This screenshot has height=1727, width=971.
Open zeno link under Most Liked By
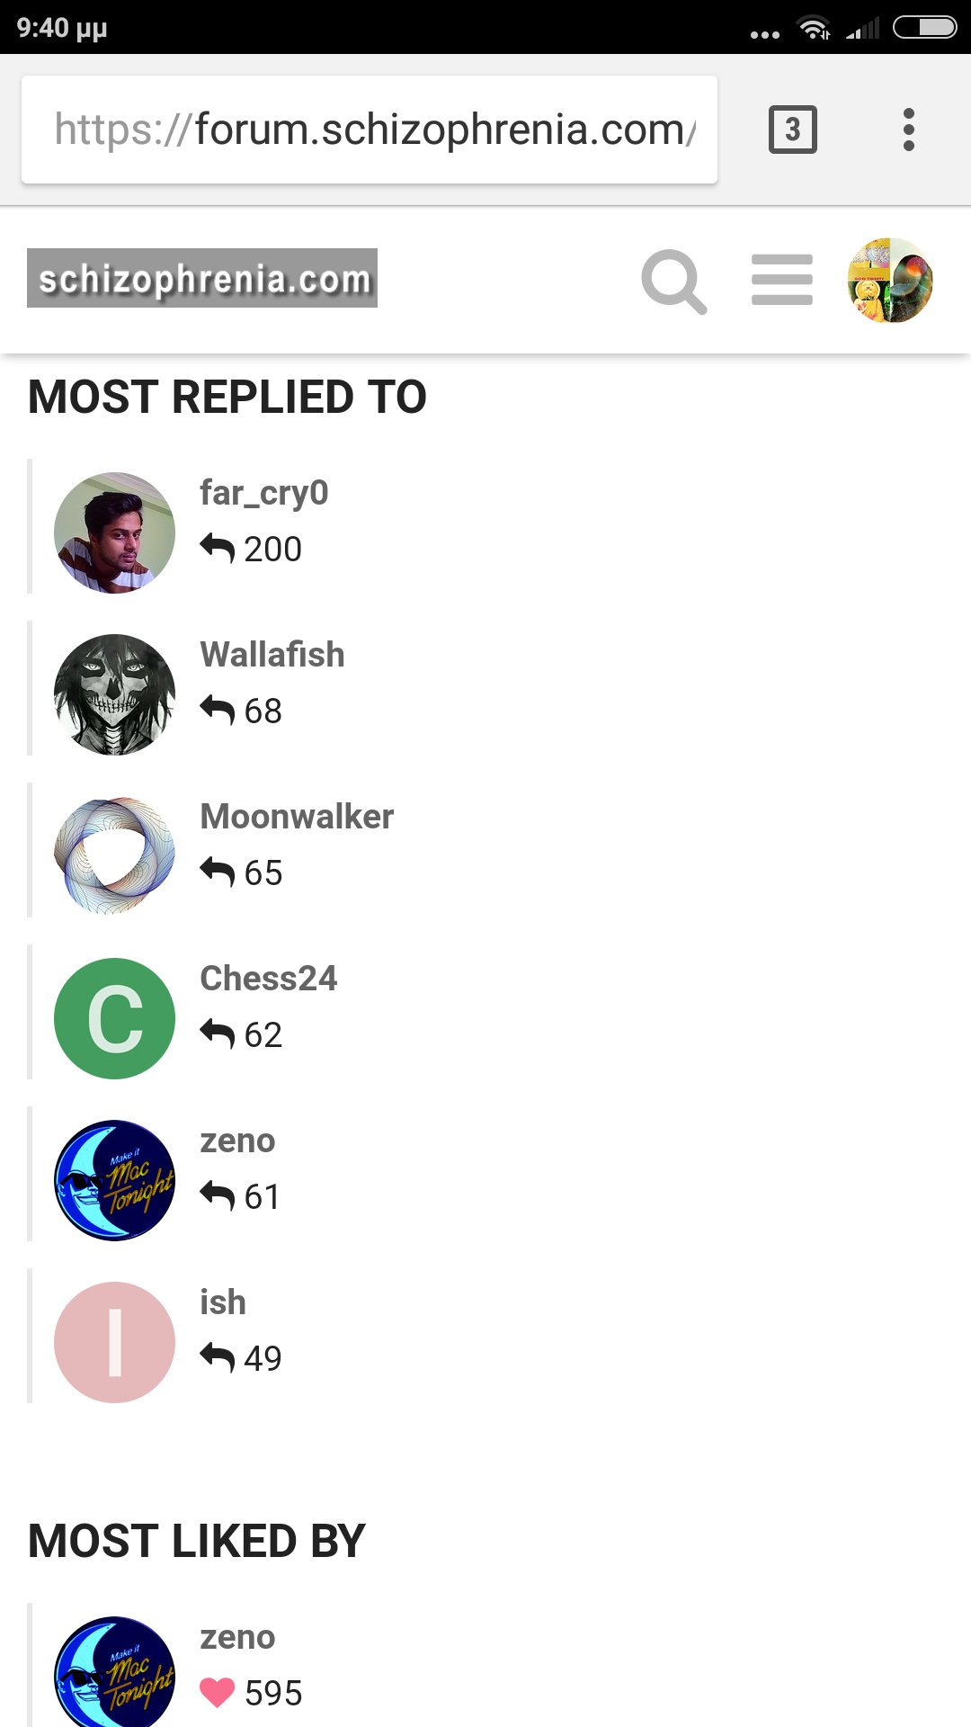coord(237,1637)
